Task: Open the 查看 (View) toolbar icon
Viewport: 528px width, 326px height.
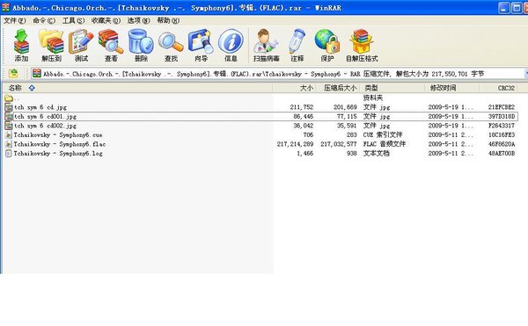Action: tap(111, 45)
